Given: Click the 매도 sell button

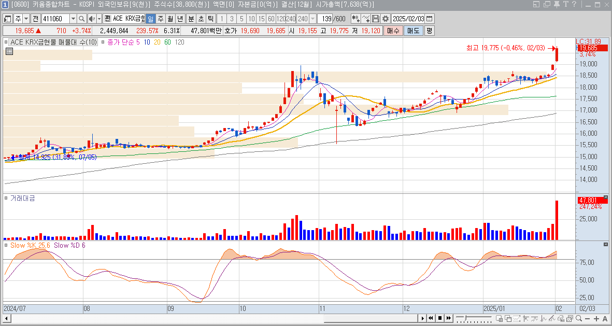Looking at the screenshot, I should click(413, 31).
